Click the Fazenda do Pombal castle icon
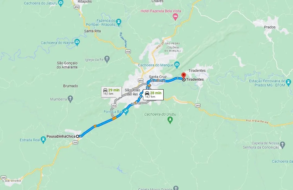Image resolution: width=293 pixels, height=190 pixels. click(119, 22)
